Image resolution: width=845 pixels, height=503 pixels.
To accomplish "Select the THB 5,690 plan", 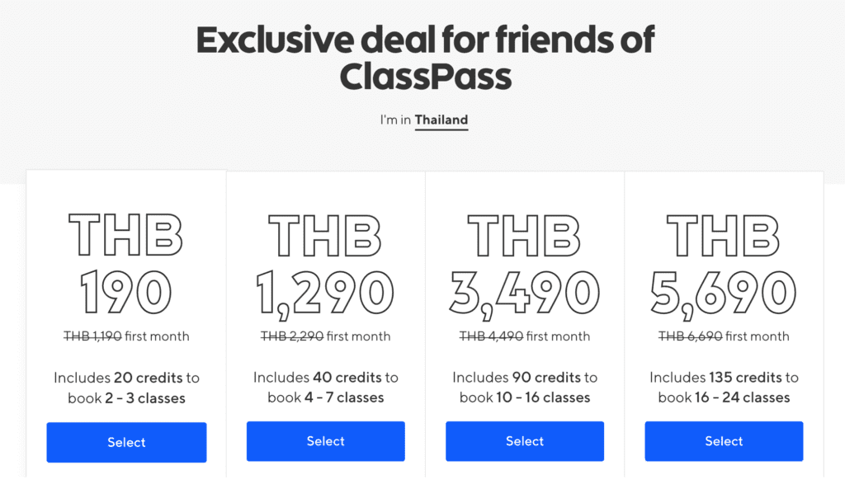I will pyautogui.click(x=724, y=441).
